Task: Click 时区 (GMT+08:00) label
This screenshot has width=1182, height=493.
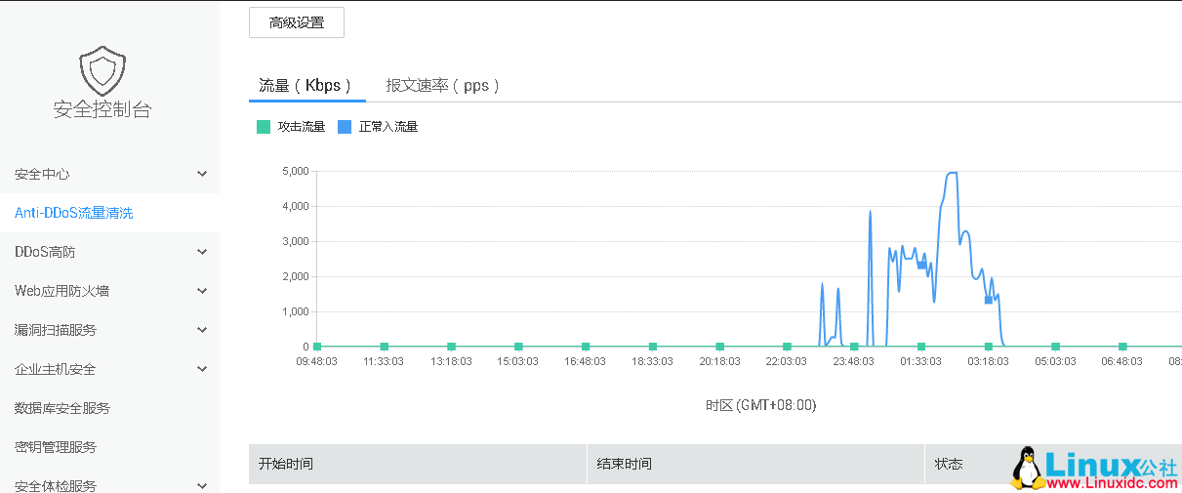Action: [760, 405]
